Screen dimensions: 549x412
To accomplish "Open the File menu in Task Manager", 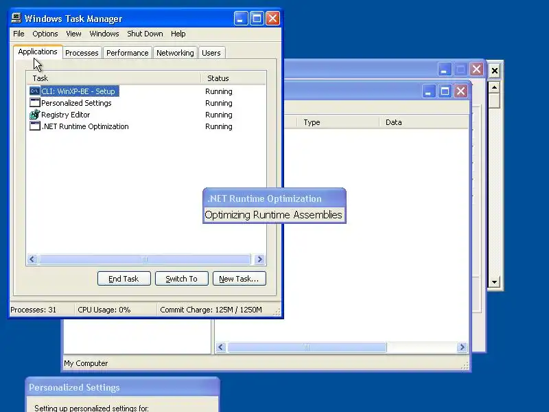I will pos(19,34).
